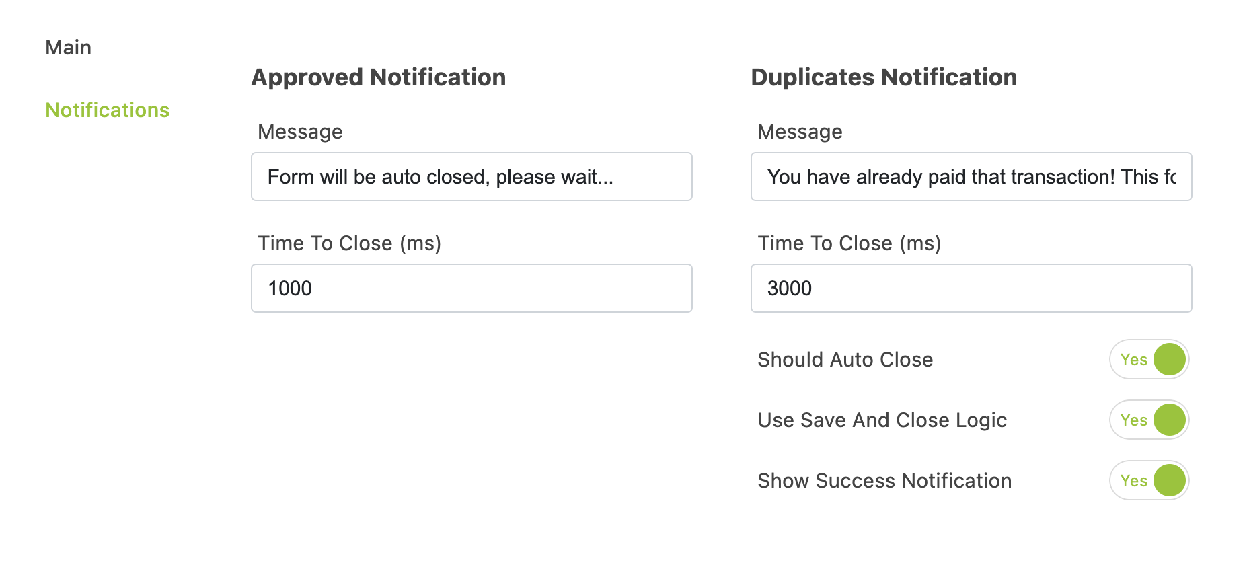This screenshot has width=1247, height=573.
Task: Click the Should Auto Close label text
Action: [x=845, y=360]
